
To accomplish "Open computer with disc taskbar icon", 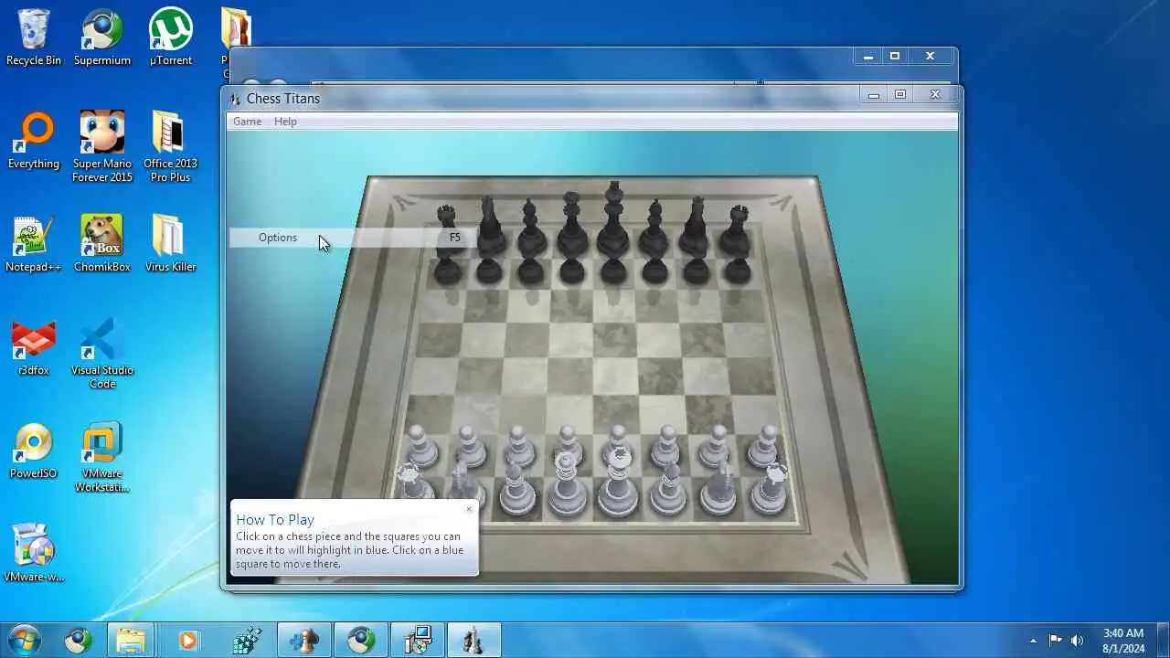I will tap(418, 641).
